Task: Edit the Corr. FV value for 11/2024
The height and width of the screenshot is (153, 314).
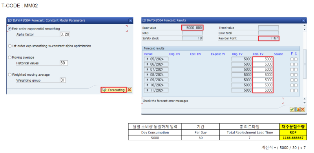Action: (x=263, y=90)
